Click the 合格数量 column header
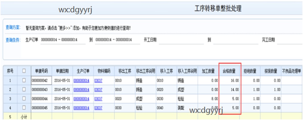Image resolution: width=303 pixels, height=120 pixels. pos(229,71)
